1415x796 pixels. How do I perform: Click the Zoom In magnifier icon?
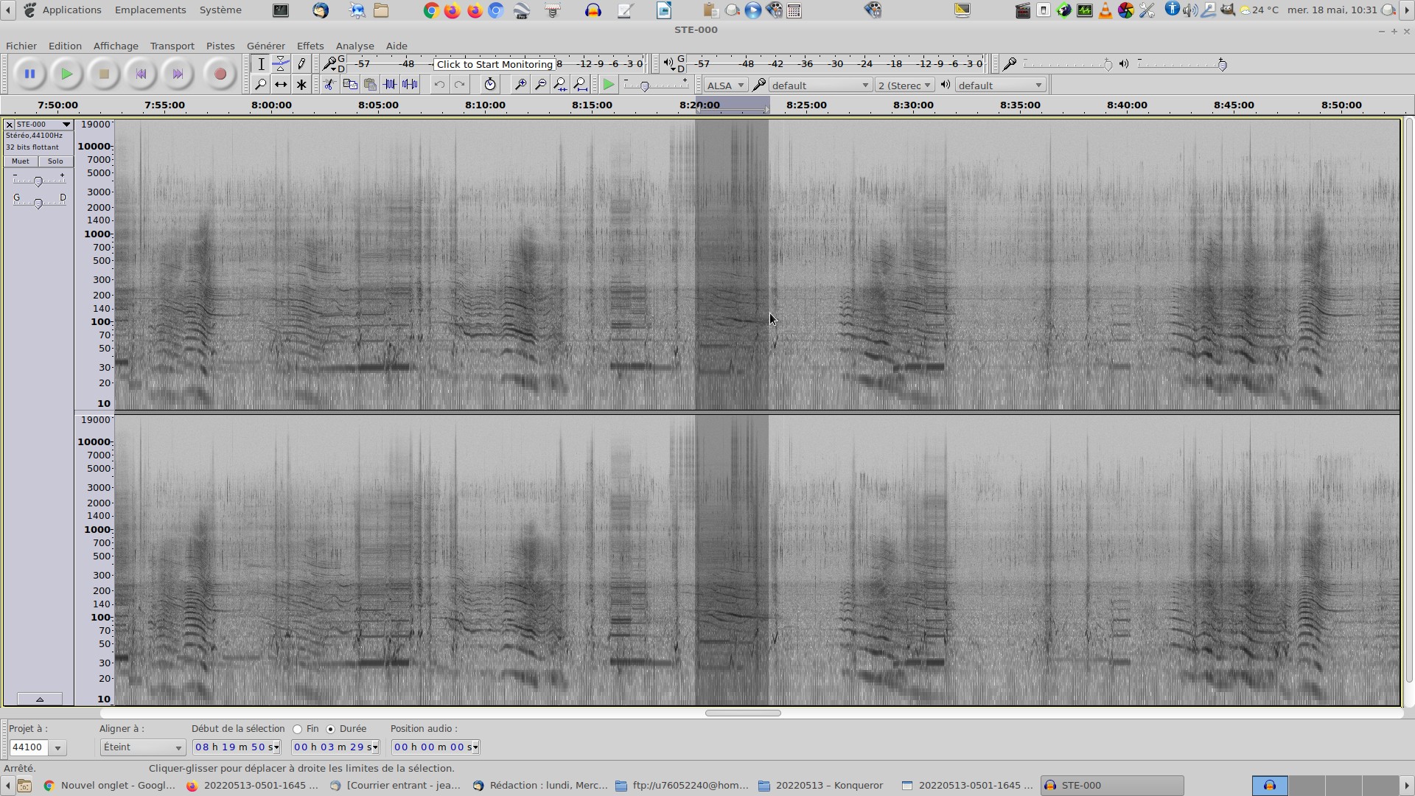coord(520,85)
